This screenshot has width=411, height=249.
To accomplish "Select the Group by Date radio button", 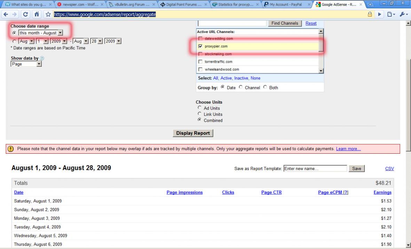I will (222, 87).
